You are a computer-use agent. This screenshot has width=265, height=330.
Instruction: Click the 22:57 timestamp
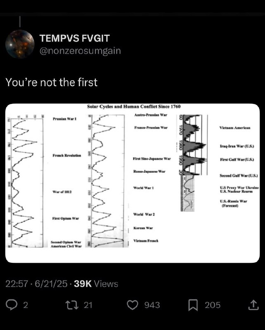[17, 284]
